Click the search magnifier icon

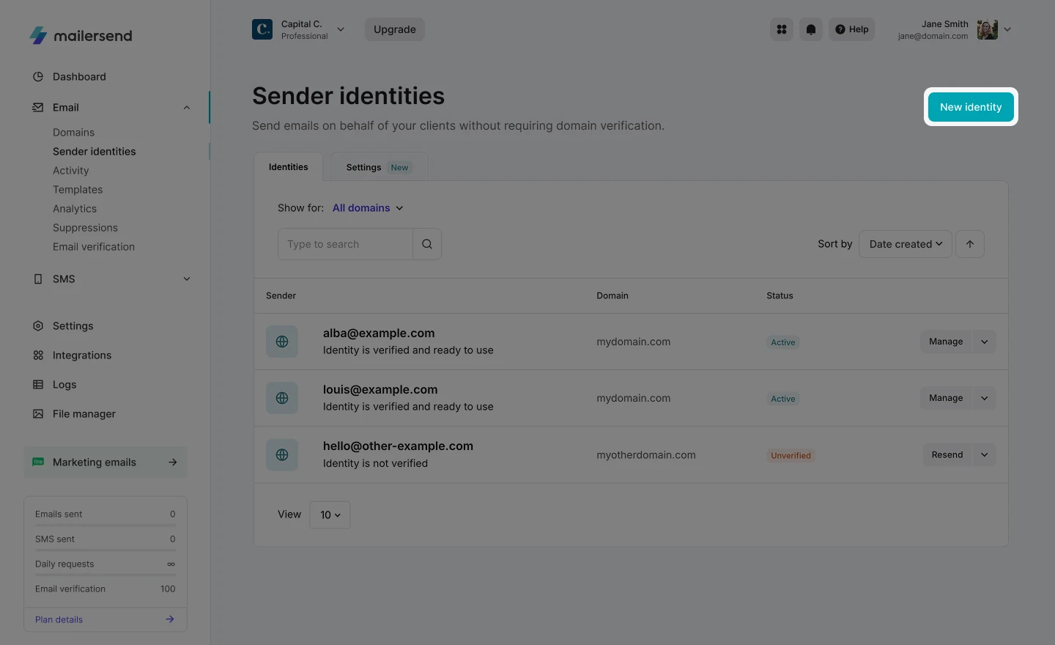coord(427,244)
